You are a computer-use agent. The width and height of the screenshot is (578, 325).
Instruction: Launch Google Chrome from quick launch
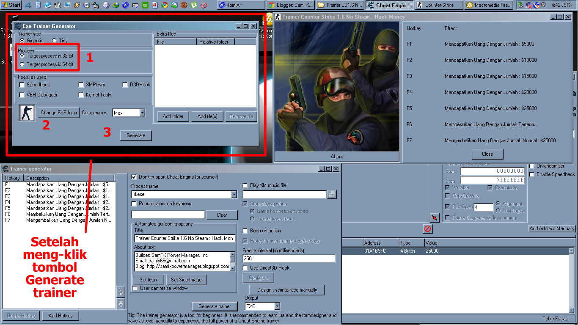pyautogui.click(x=165, y=5)
